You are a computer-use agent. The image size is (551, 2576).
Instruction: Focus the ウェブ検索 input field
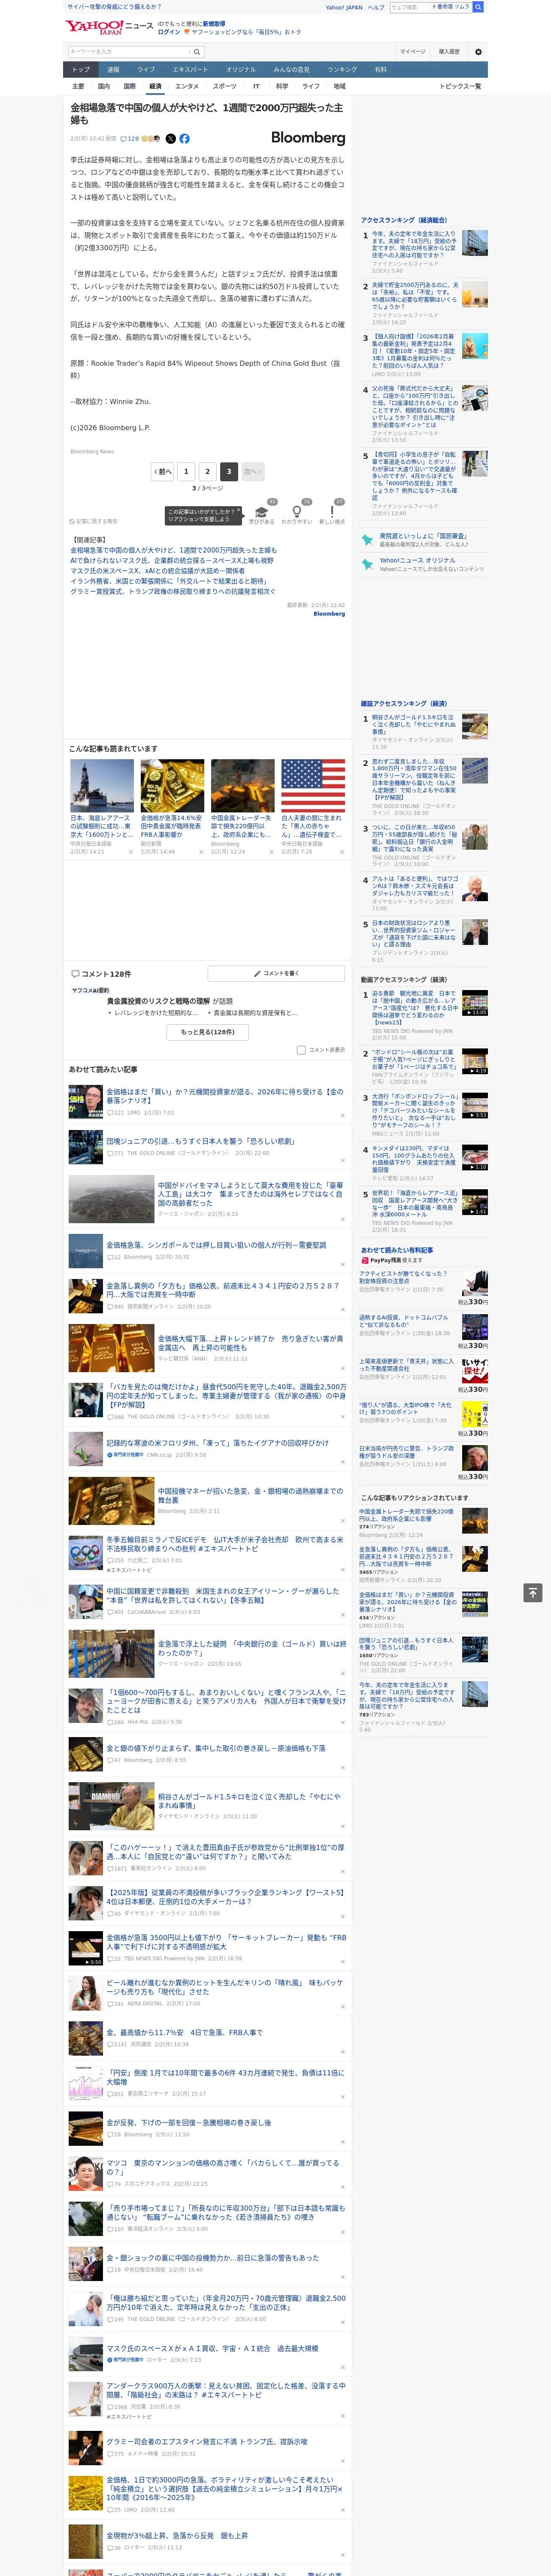[410, 7]
